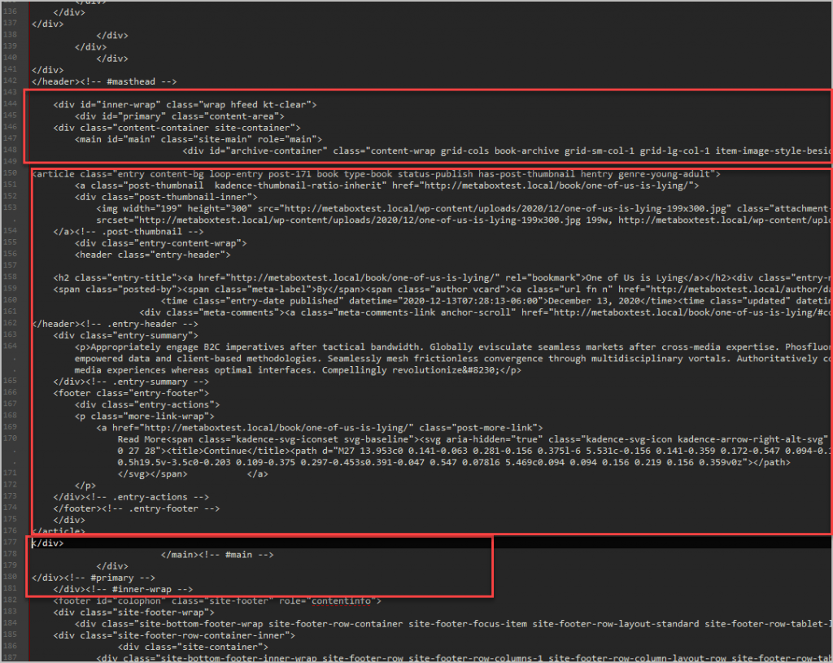Click the 'div class="entry-summary"' opening line

click(126, 336)
